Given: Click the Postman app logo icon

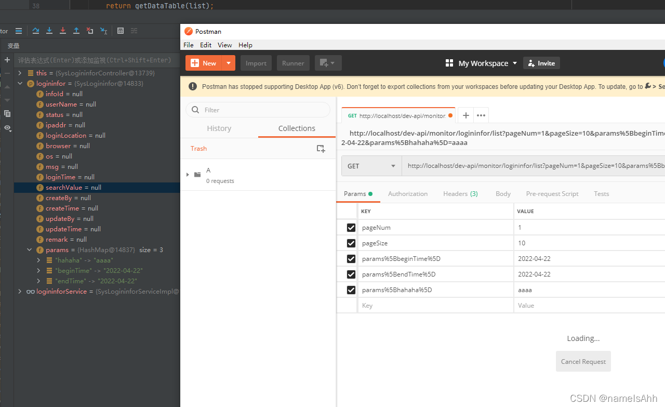Looking at the screenshot, I should click(x=189, y=31).
